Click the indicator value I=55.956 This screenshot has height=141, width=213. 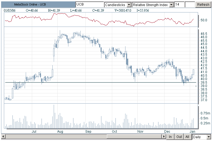(x=143, y=11)
